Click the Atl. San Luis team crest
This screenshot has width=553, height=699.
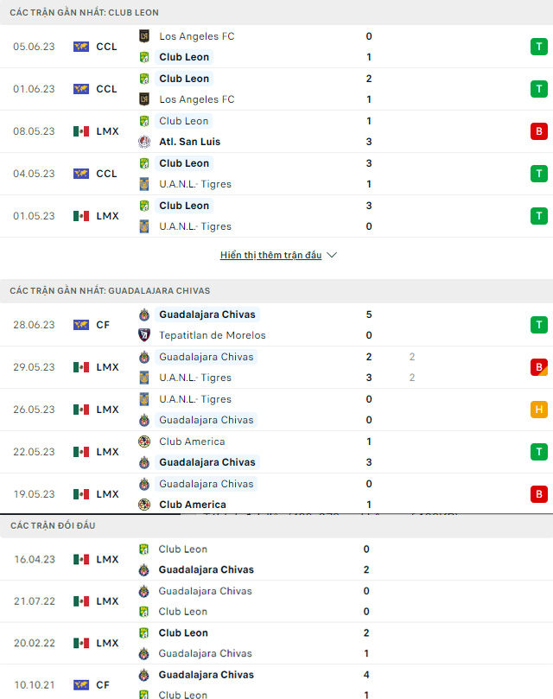pos(144,142)
